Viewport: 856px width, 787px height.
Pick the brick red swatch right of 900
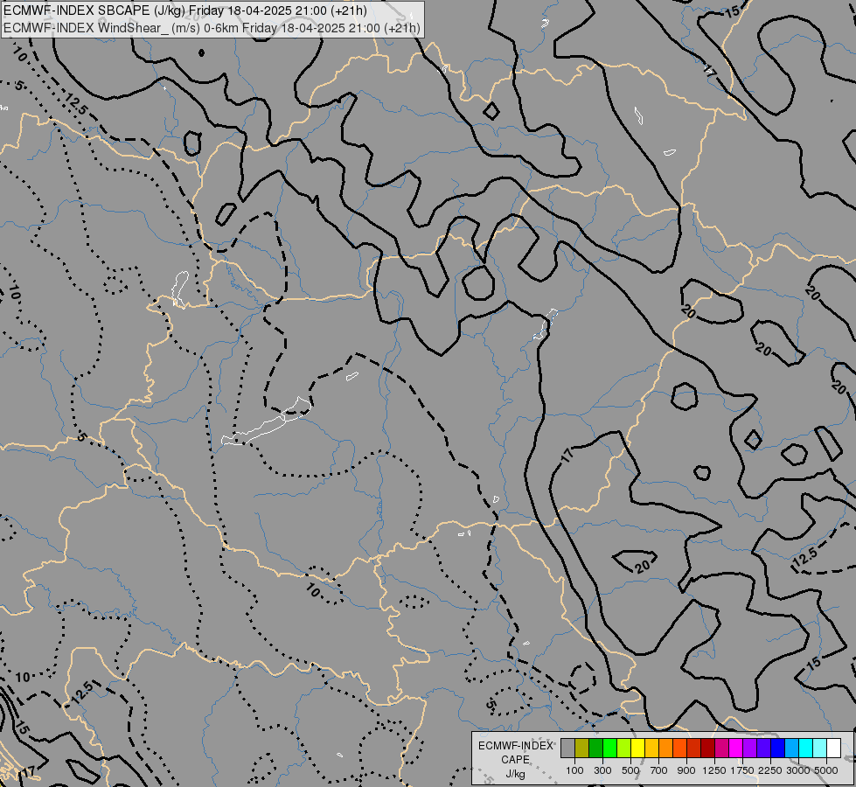coord(694,748)
